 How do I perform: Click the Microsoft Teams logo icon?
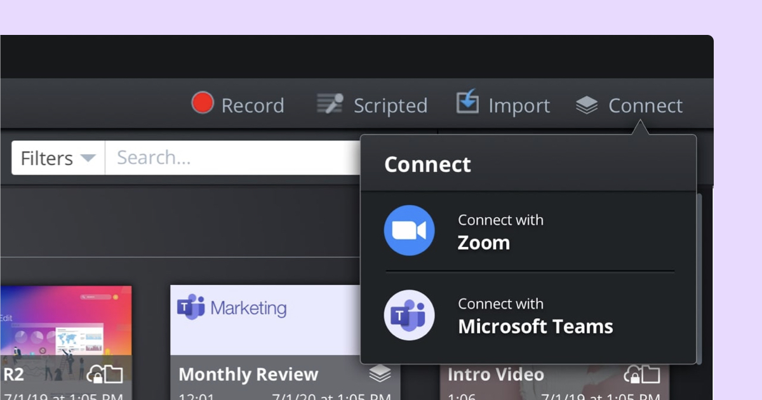click(x=410, y=315)
